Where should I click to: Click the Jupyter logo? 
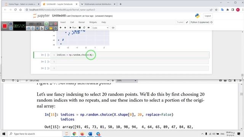[x=42, y=16]
